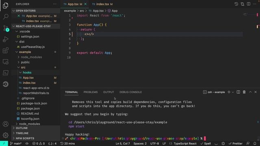Image resolution: width=260 pixels, height=146 pixels.
Task: Open the Accounts menu in activity bar
Action: pyautogui.click(x=5, y=124)
